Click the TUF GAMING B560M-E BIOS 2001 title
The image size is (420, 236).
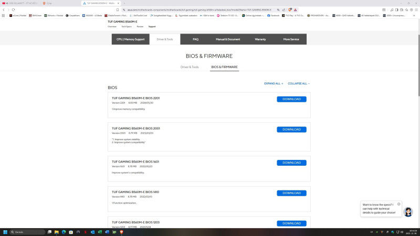(x=135, y=128)
